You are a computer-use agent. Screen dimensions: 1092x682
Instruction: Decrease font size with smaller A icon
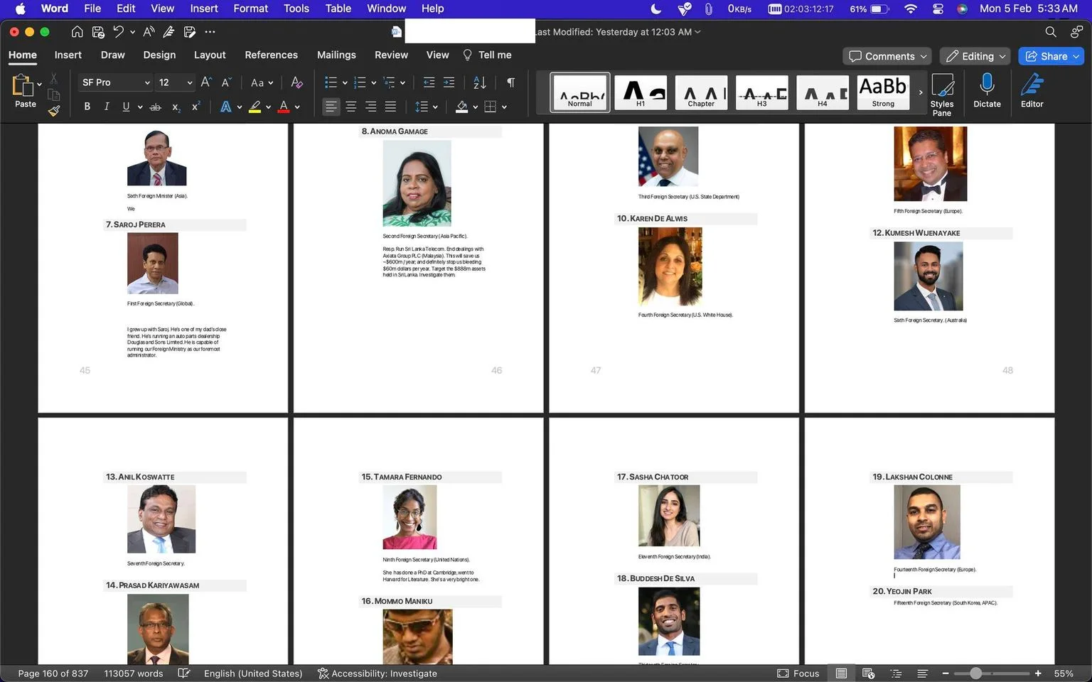(x=226, y=82)
